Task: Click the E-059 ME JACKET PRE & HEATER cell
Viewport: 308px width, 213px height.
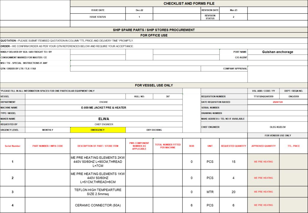Action: [x=104, y=107]
